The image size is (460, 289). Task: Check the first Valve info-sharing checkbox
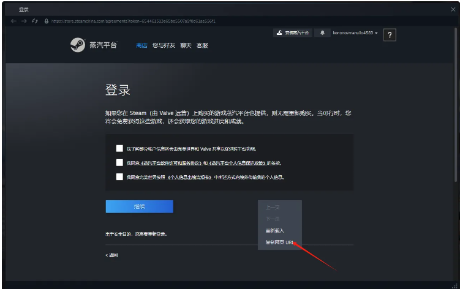(119, 148)
